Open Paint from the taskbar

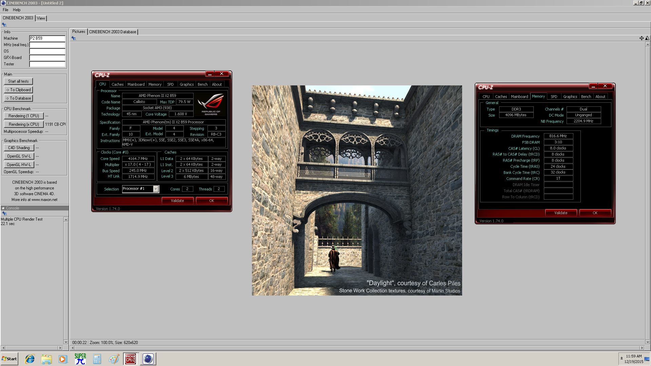click(x=114, y=359)
